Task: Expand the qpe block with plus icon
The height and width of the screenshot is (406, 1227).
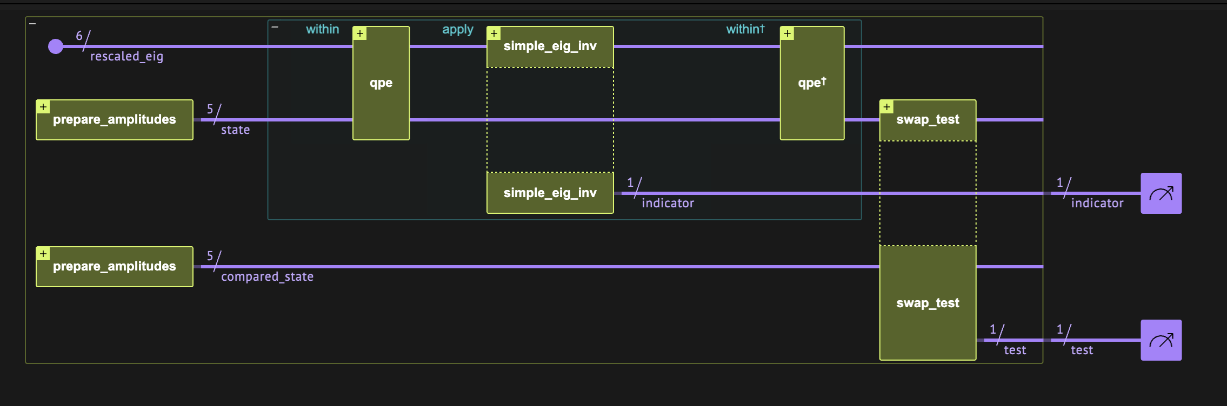Action: click(x=360, y=33)
